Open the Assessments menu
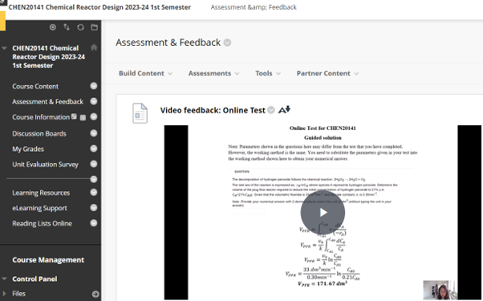The width and height of the screenshot is (483, 301). coord(213,73)
